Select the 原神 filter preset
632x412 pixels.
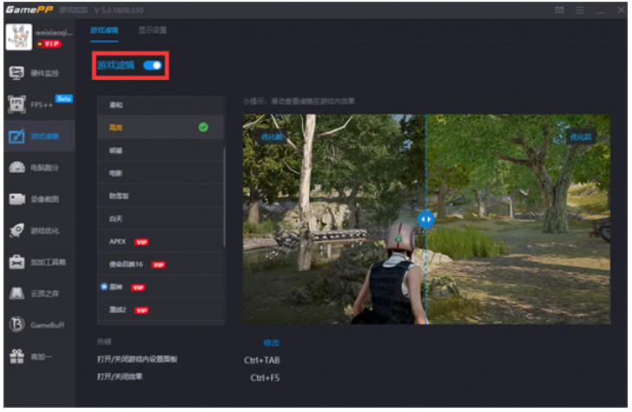coord(161,287)
